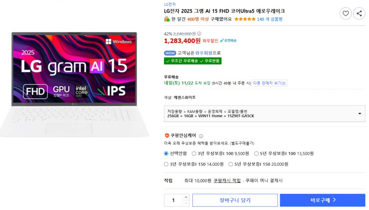This screenshot has height=210, width=369.
Task: Click the 쿠팡안심케어 shield icon
Action: pyautogui.click(x=167, y=135)
